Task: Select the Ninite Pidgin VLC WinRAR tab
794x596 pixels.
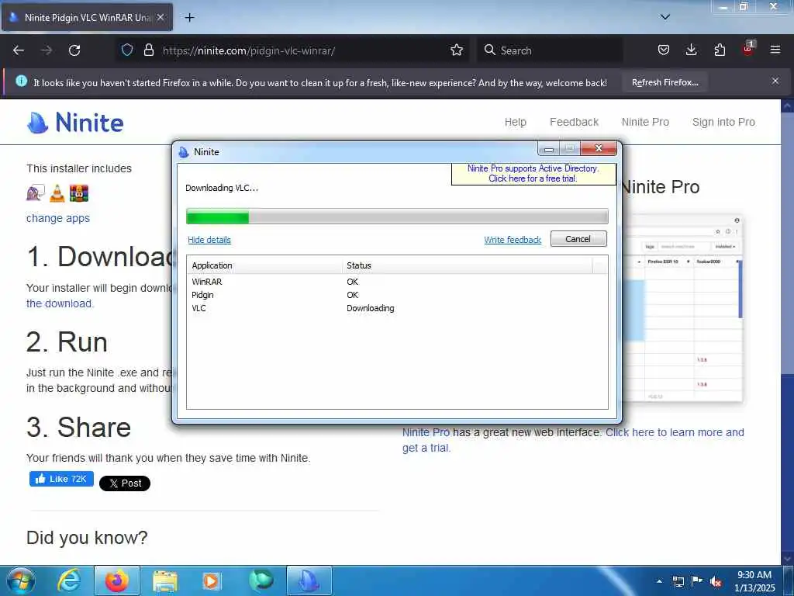Action: (x=87, y=17)
